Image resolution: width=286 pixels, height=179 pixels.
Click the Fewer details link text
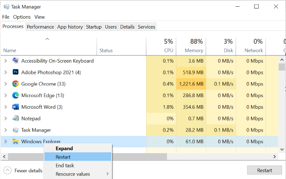[29, 170]
